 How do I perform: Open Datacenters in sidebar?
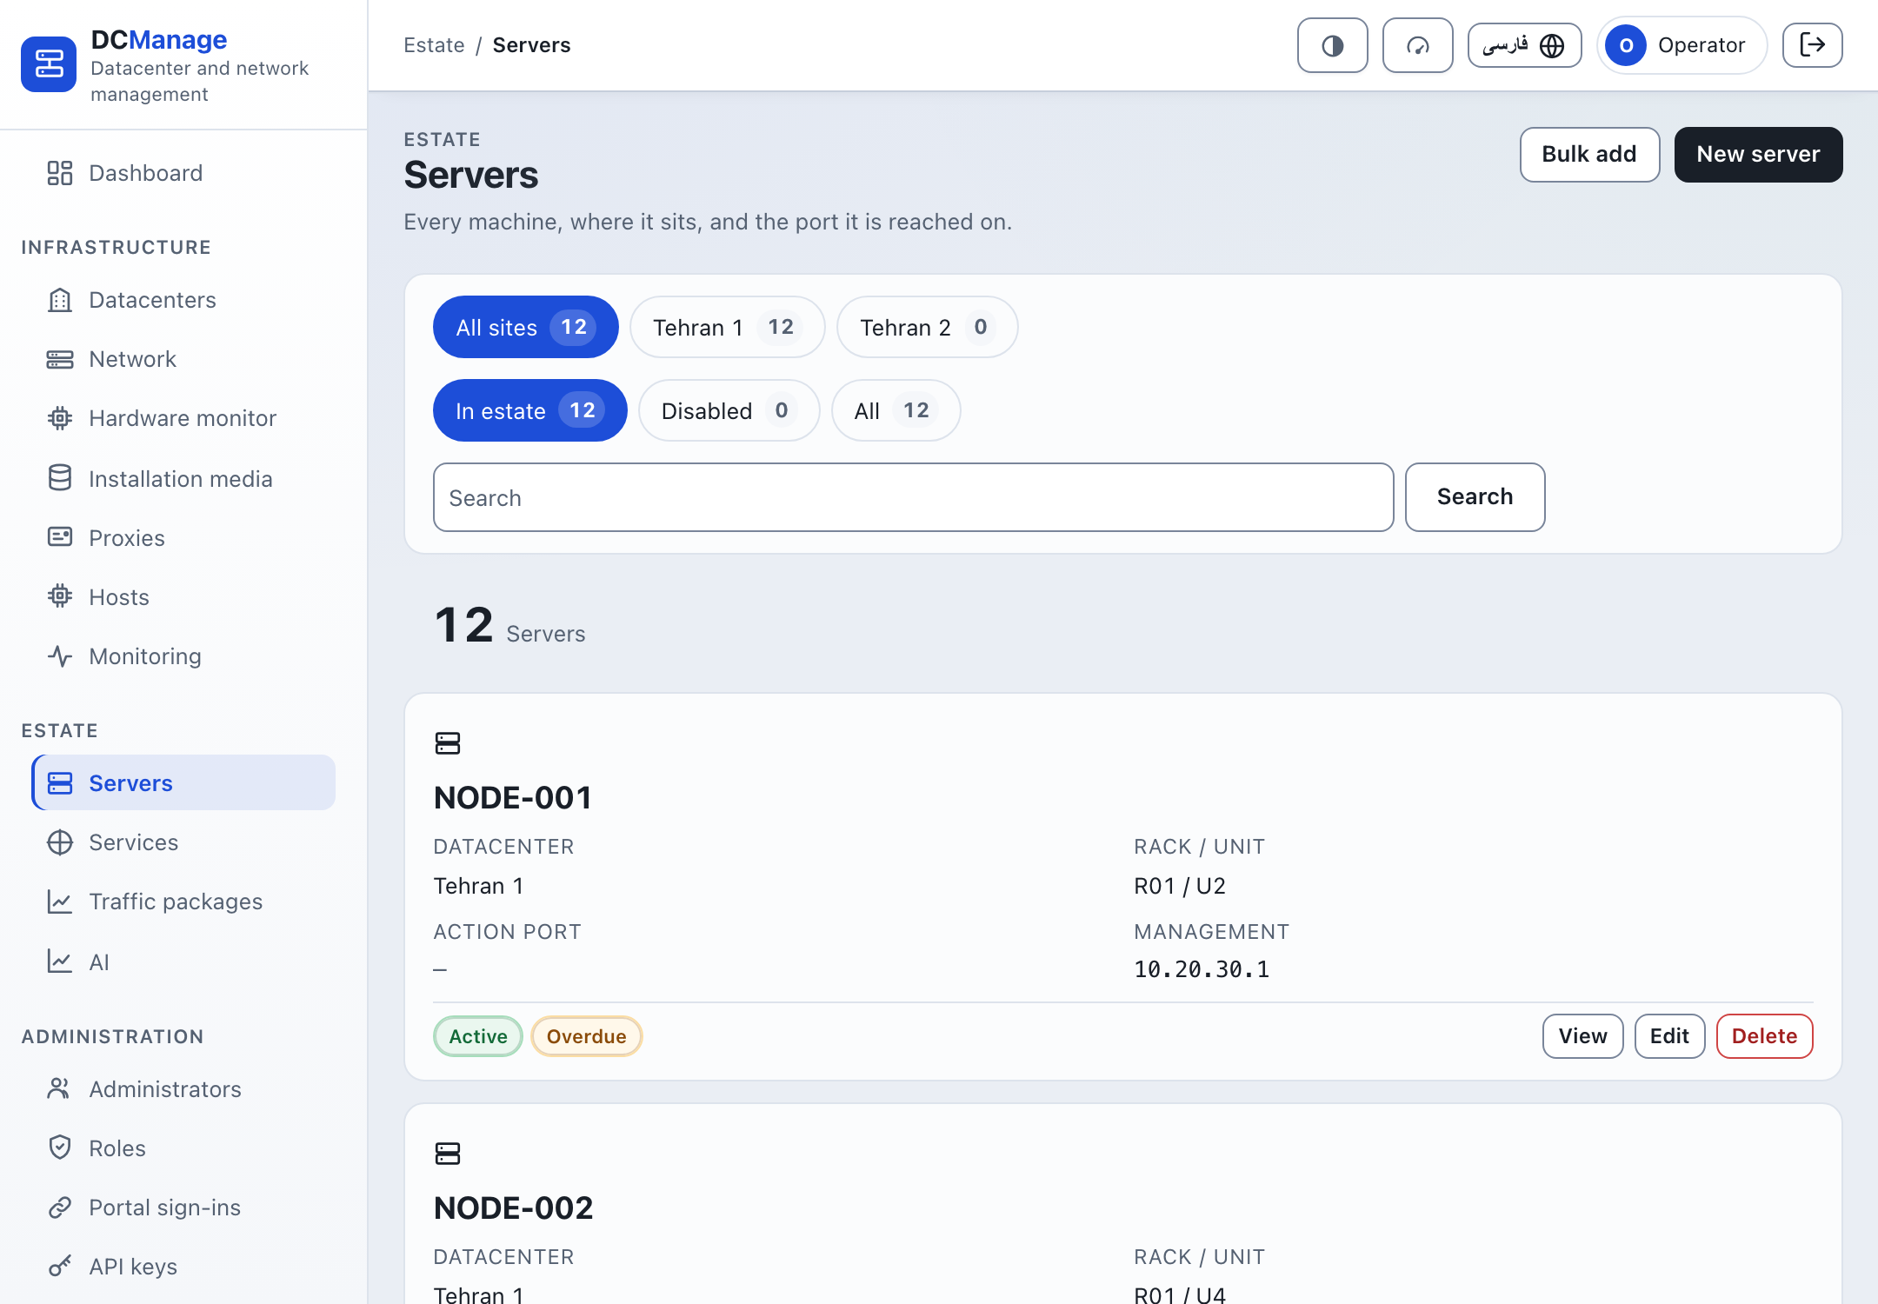click(x=183, y=300)
